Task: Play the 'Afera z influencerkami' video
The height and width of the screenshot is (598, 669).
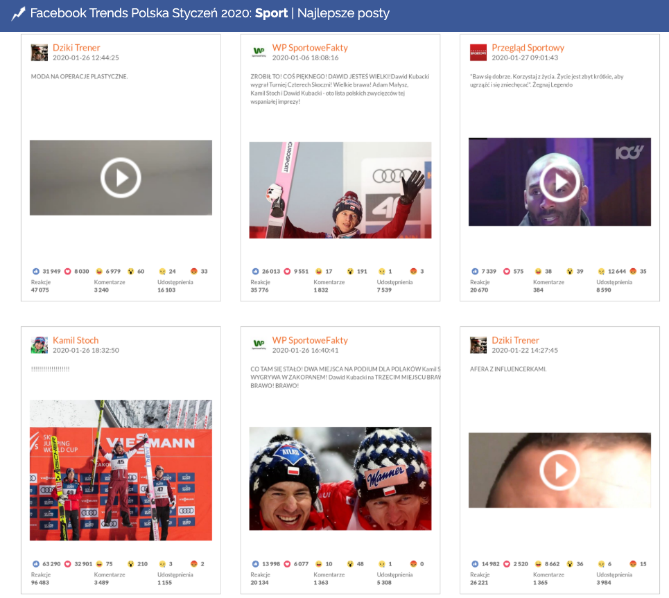Action: [x=559, y=471]
